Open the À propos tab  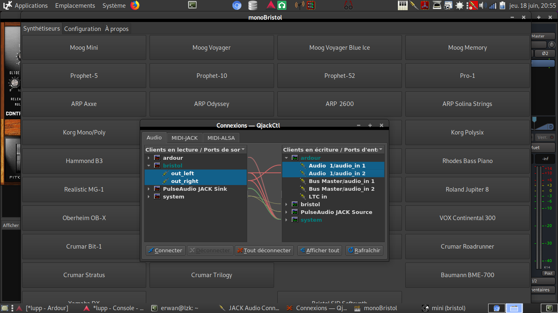(x=117, y=29)
